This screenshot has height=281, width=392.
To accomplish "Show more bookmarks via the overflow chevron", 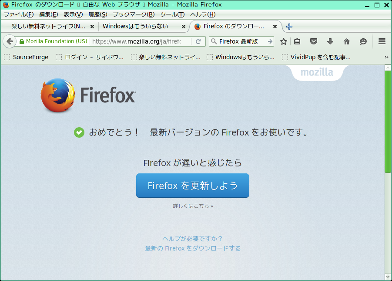I will (x=386, y=58).
